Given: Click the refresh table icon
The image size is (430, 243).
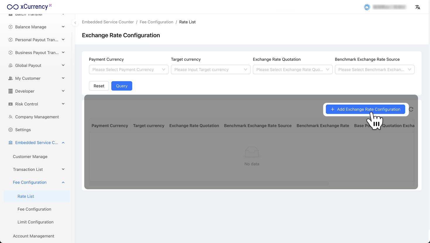Looking at the screenshot, I should (411, 109).
